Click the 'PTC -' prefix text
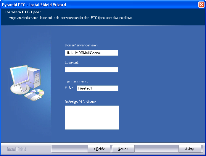206x156 pixels. point(69,87)
